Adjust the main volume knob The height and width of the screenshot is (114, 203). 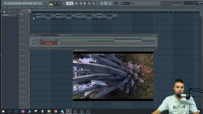point(45,3)
